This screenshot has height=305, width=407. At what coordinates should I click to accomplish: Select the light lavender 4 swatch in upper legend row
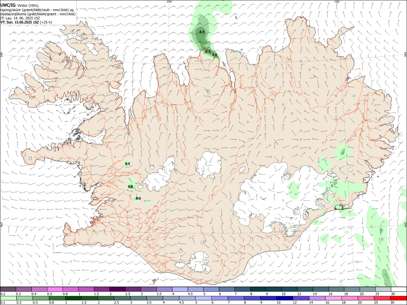180,289
